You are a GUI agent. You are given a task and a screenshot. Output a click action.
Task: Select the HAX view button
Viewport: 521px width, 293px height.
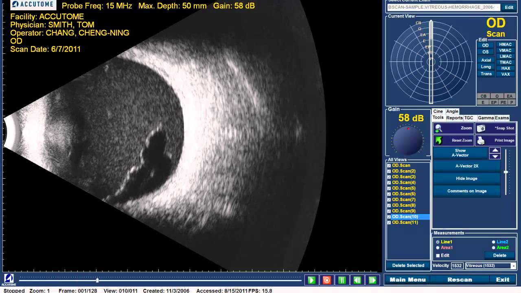(506, 68)
